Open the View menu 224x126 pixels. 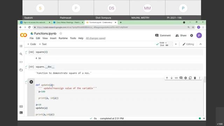45,38
